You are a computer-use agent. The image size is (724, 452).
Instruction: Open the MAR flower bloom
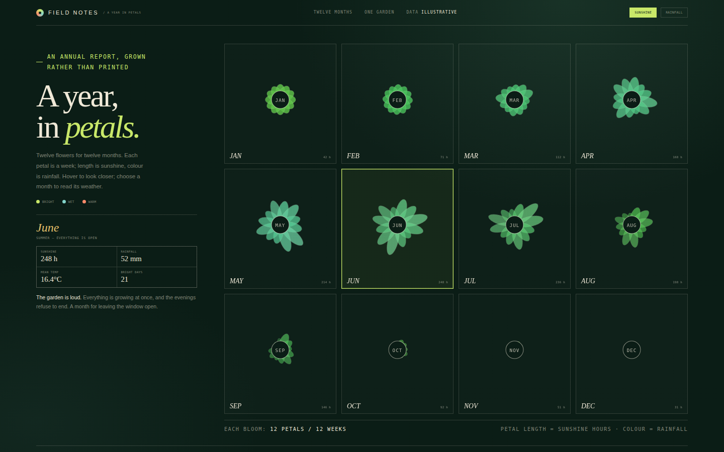coord(514,100)
